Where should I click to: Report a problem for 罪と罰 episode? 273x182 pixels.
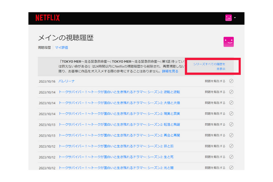[215, 146]
